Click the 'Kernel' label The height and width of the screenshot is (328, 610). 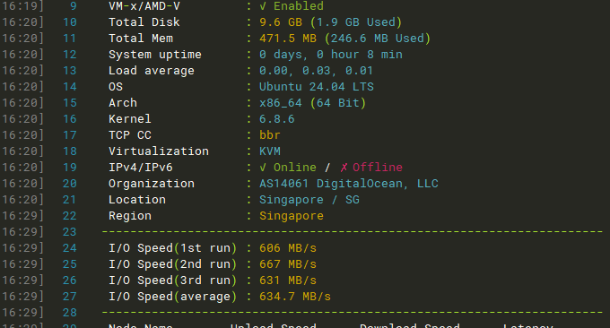130,119
